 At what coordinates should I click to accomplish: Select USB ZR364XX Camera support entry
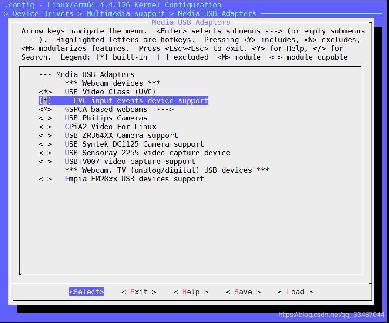(x=121, y=135)
